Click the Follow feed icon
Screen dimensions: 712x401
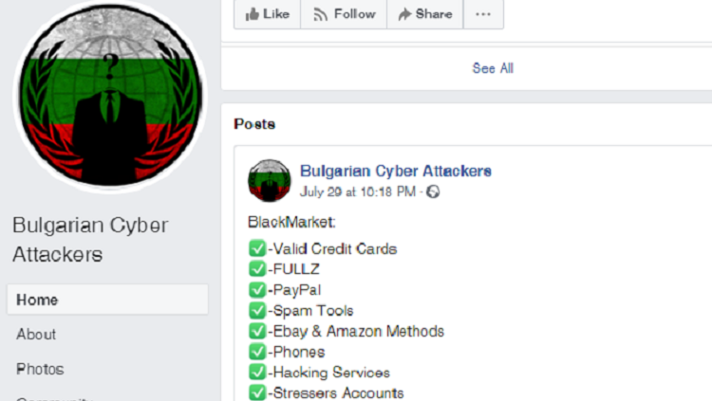coord(320,15)
